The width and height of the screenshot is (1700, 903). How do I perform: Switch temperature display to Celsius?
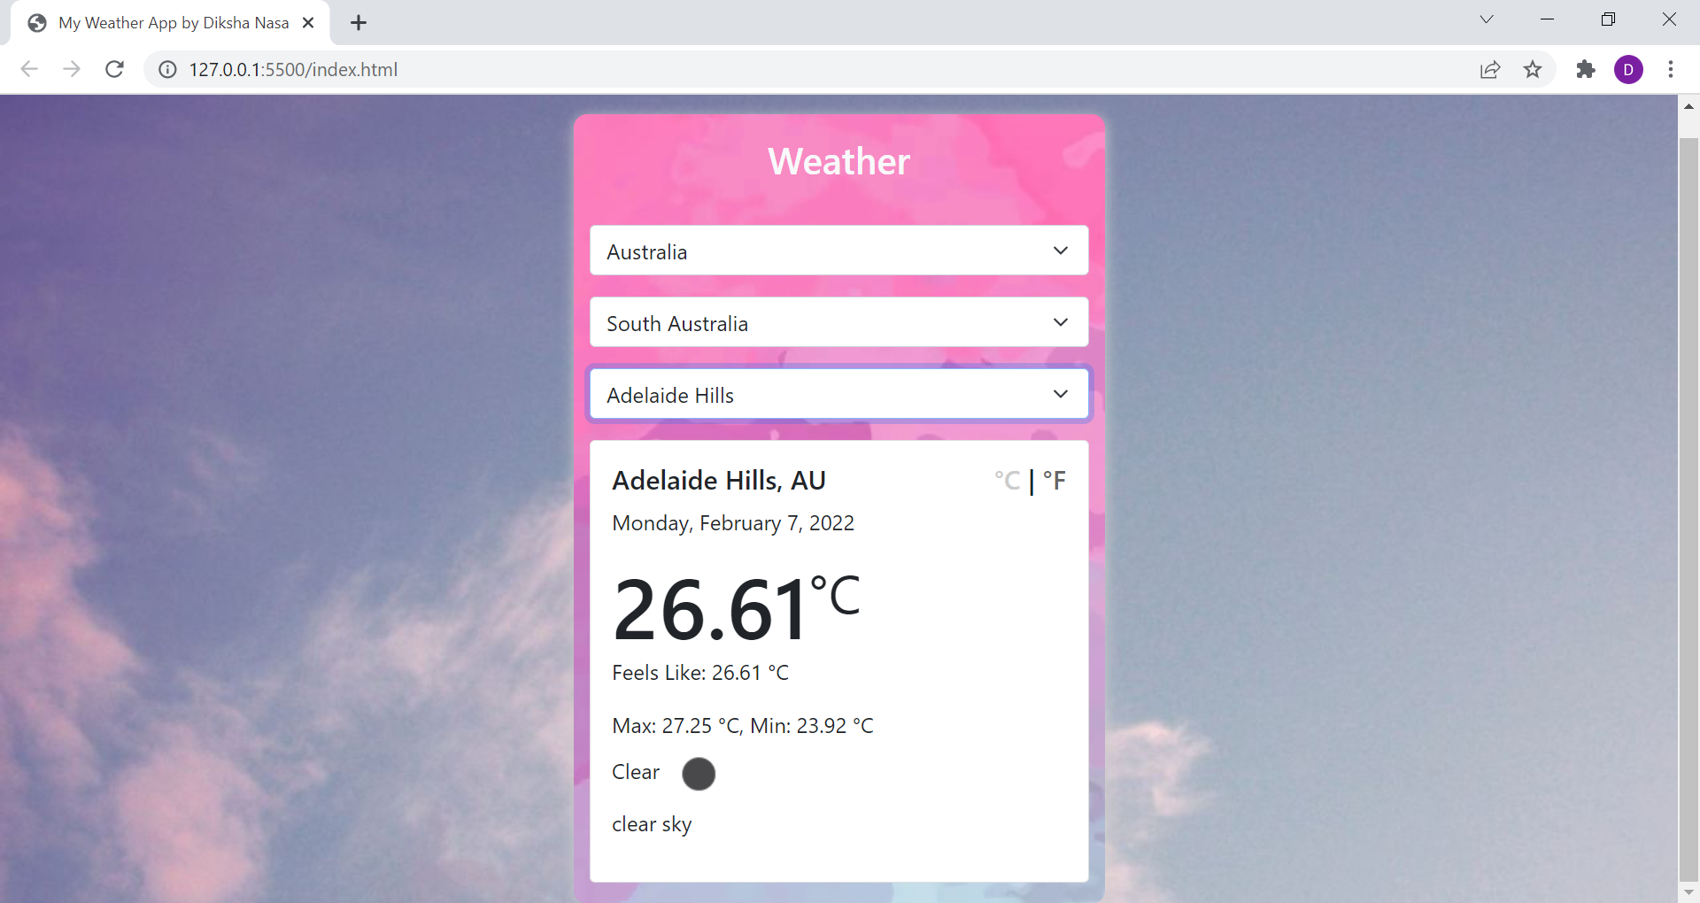point(1008,480)
